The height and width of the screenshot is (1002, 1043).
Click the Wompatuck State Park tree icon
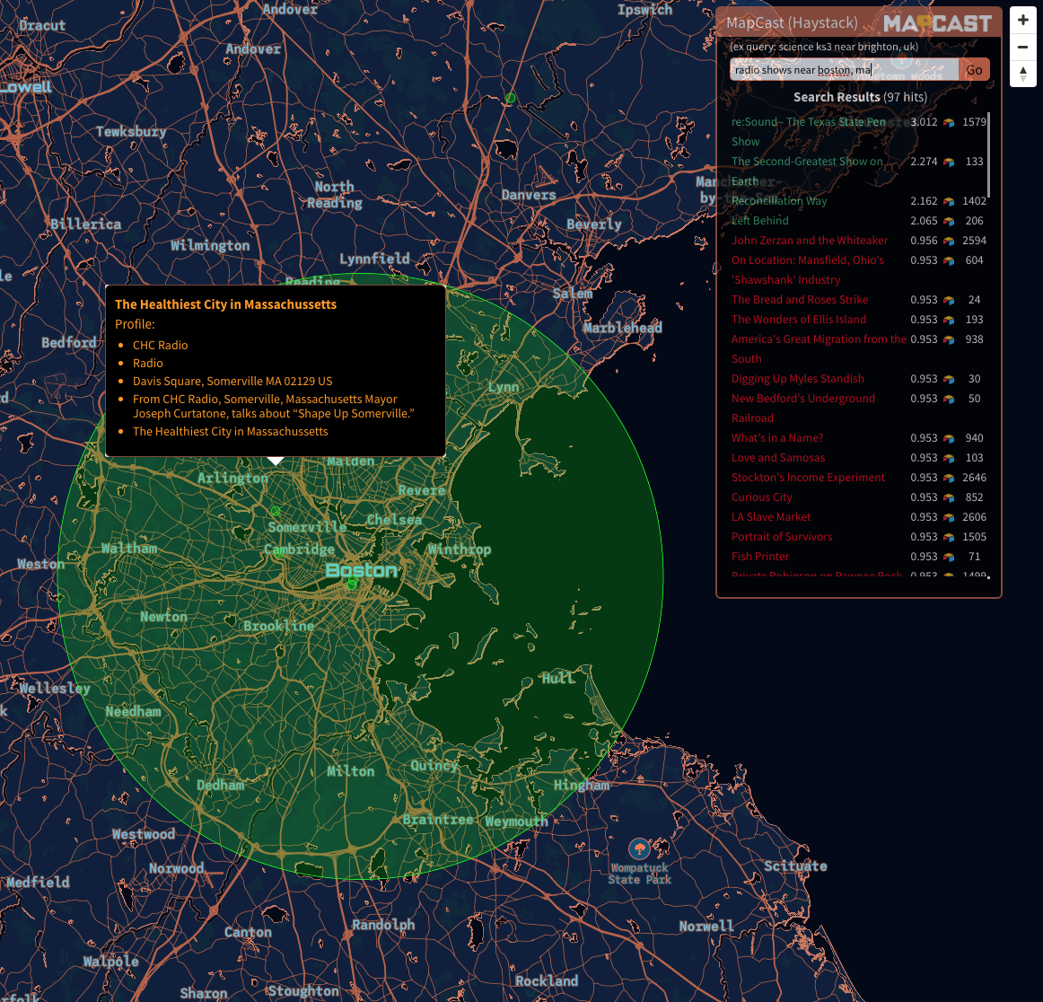tap(639, 848)
